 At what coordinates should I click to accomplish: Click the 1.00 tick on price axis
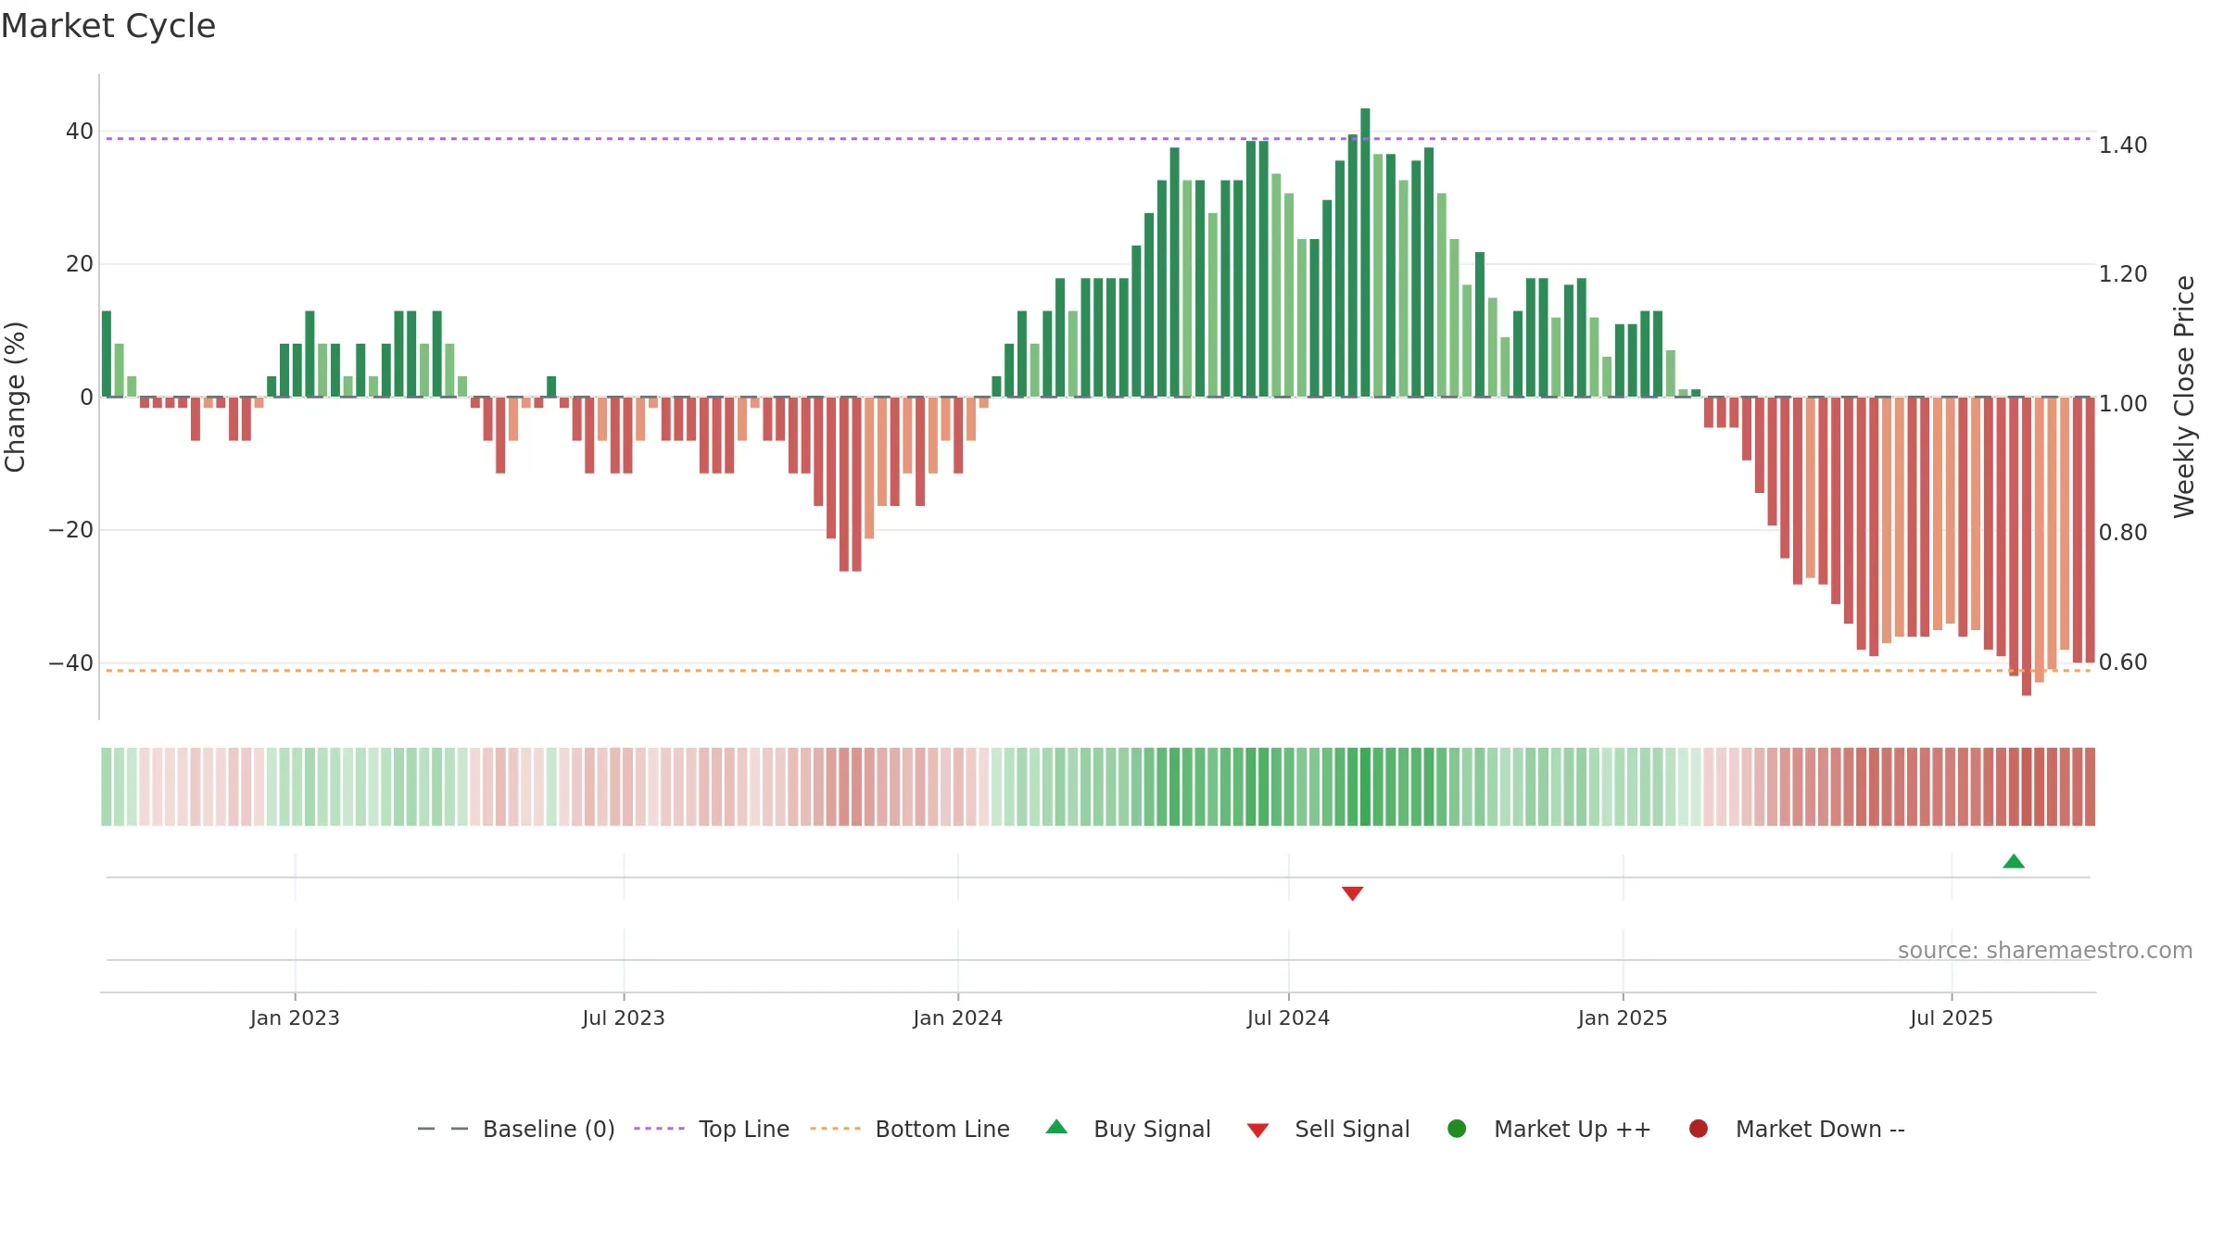tap(2123, 404)
